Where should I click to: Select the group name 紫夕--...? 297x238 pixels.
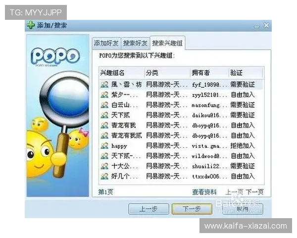pos(125,95)
